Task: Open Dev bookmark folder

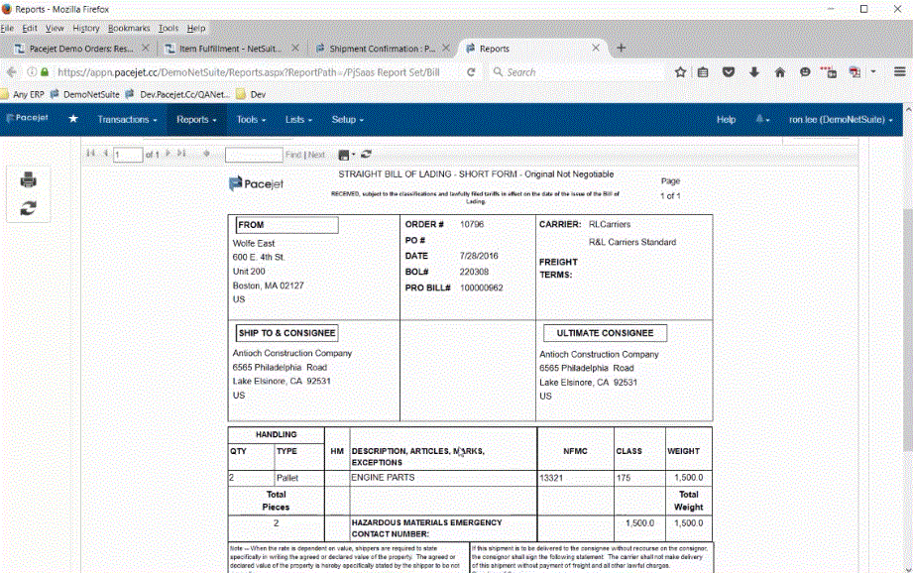Action: point(251,94)
